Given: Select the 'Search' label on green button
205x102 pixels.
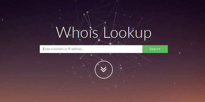Looking at the screenshot, I should point(155,49).
